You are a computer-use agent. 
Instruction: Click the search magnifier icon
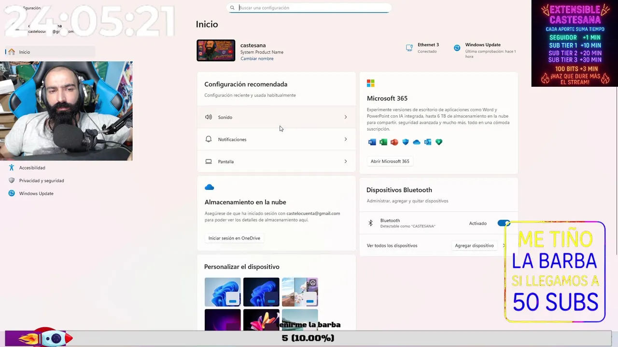[x=232, y=8]
